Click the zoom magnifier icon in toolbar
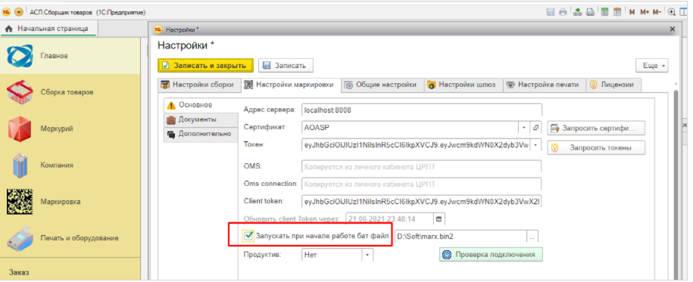Viewport: 693px width, 282px height. [671, 12]
